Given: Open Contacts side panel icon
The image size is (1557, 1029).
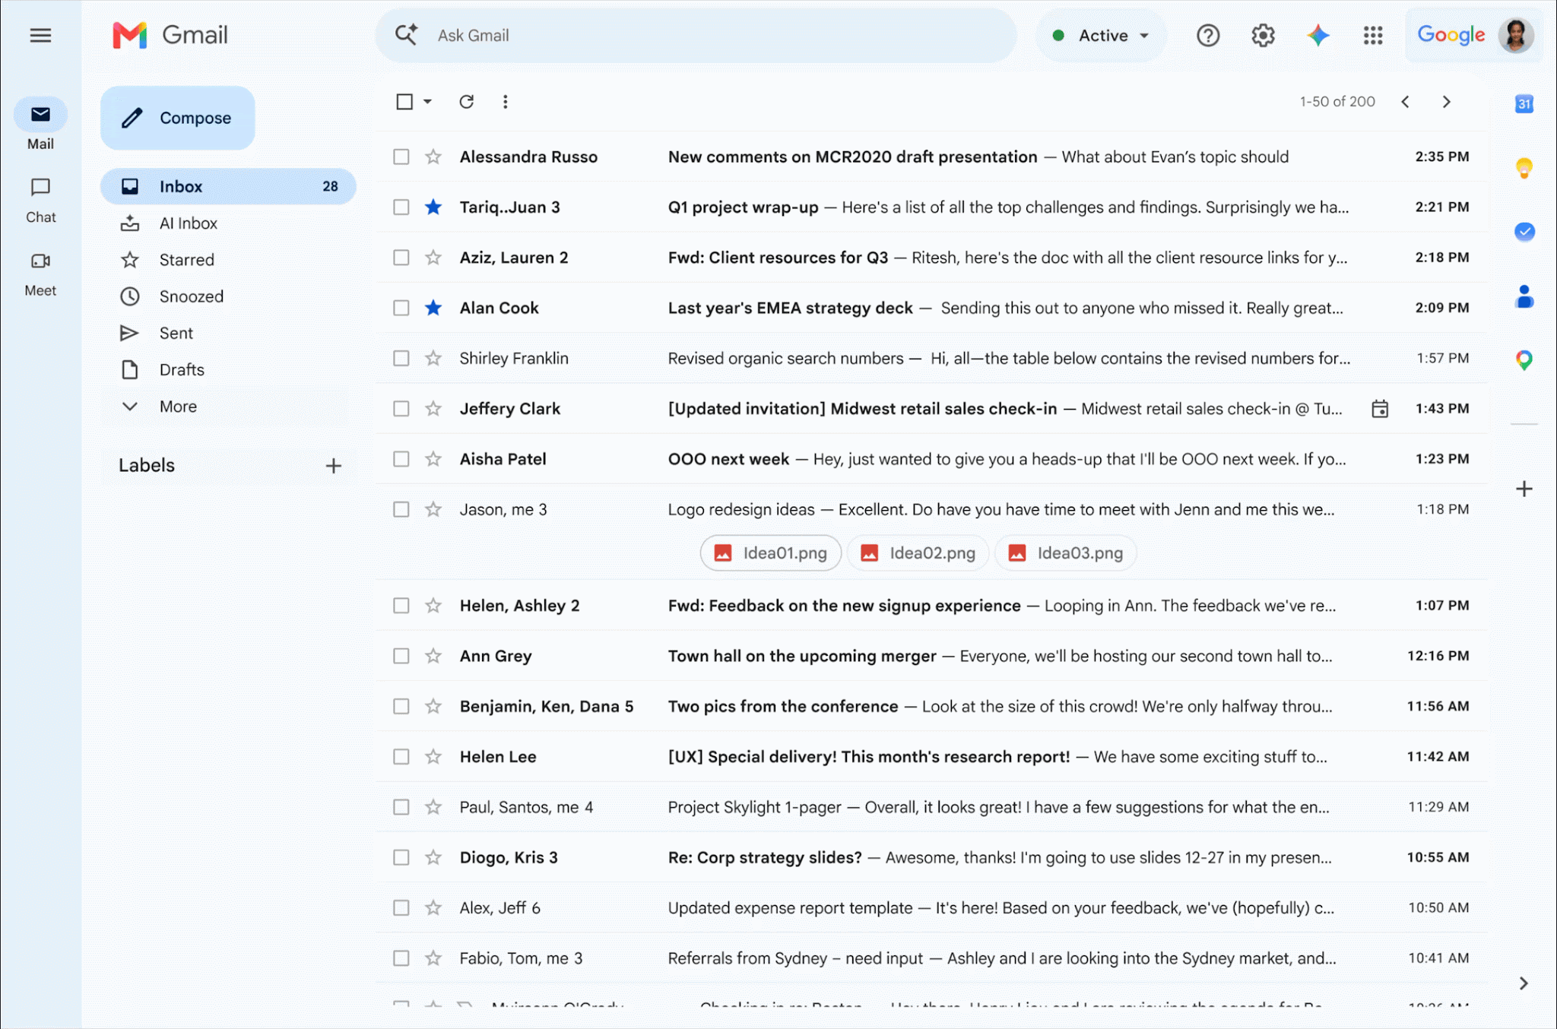Looking at the screenshot, I should coord(1524,296).
